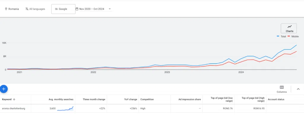Viewport: 304px width, 115px height.
Task: Select the aronia charlottenburg keyword
Action: tap(14, 108)
